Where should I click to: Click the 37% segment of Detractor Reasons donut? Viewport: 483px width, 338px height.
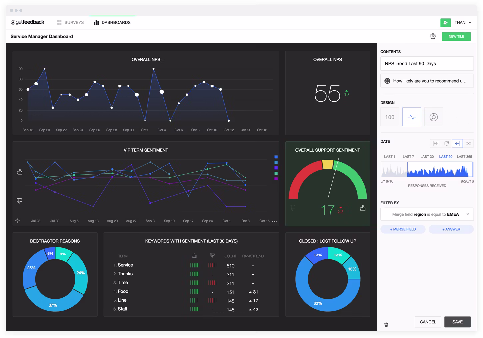53,305
